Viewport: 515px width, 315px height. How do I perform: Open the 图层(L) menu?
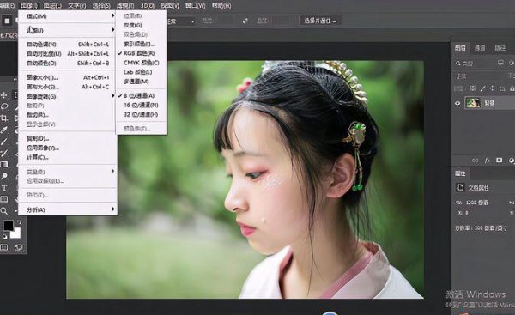(52, 6)
